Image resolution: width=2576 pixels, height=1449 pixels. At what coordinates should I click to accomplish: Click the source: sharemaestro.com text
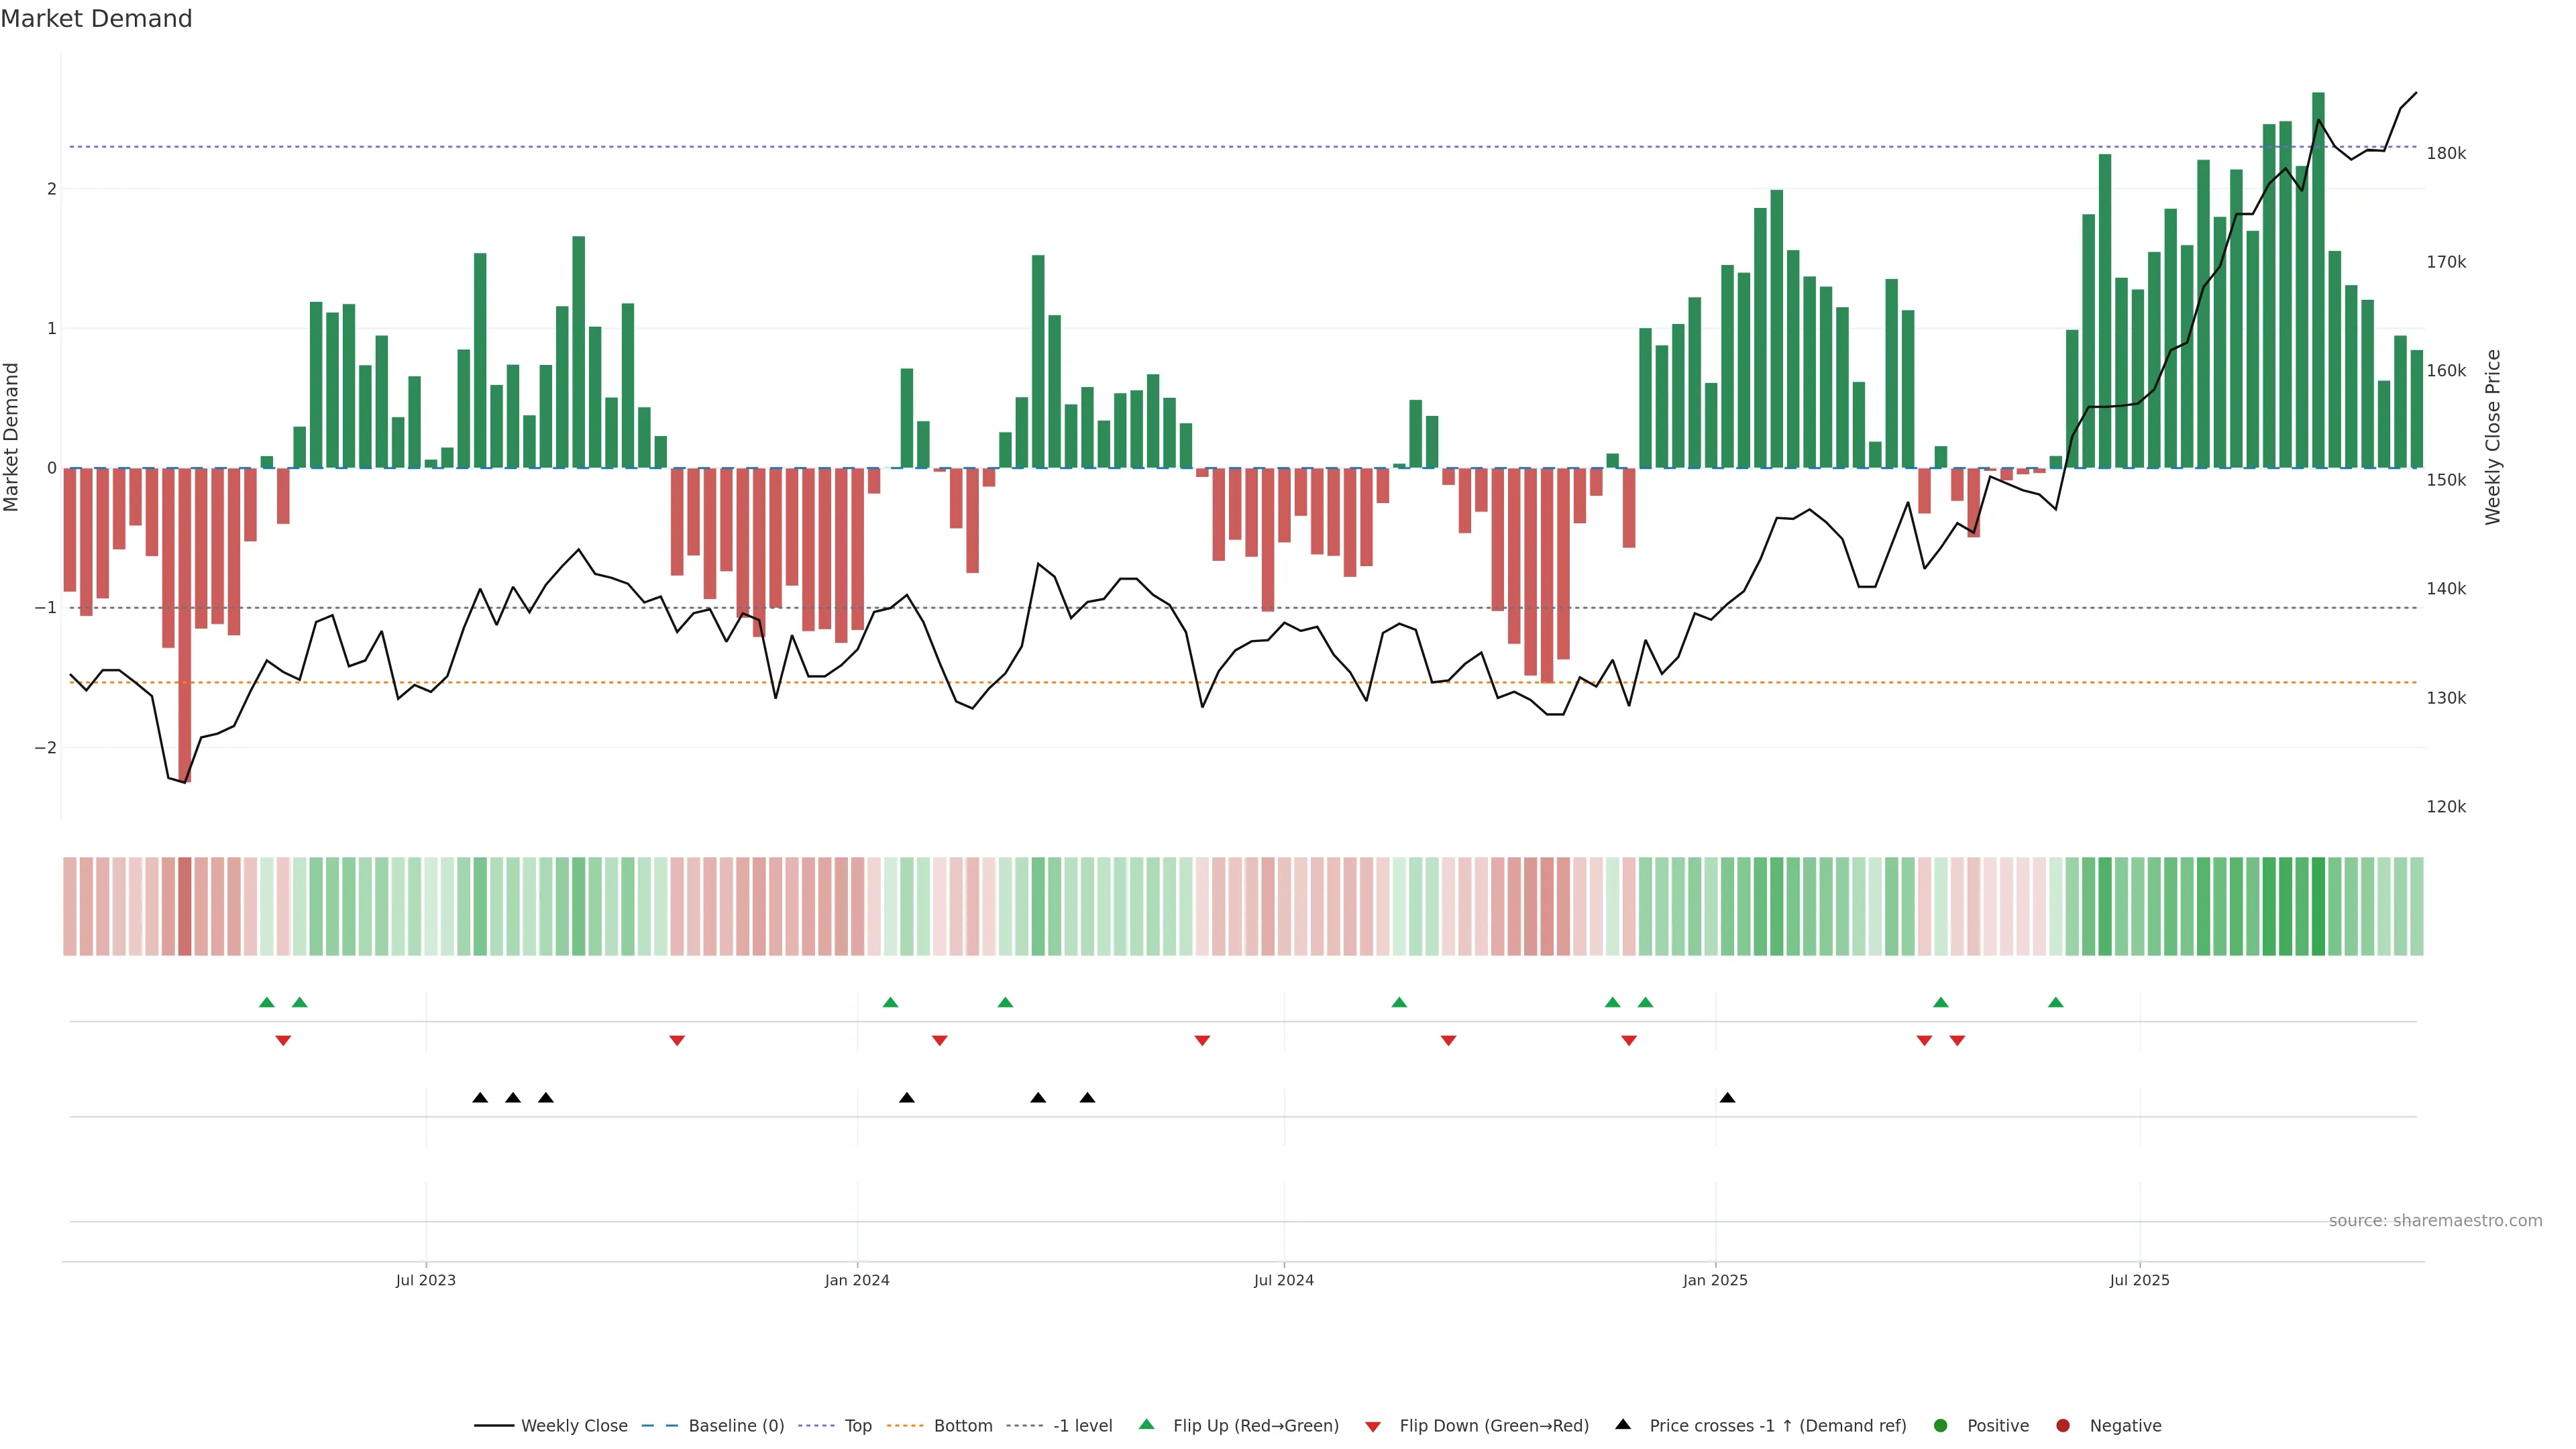pyautogui.click(x=2435, y=1220)
